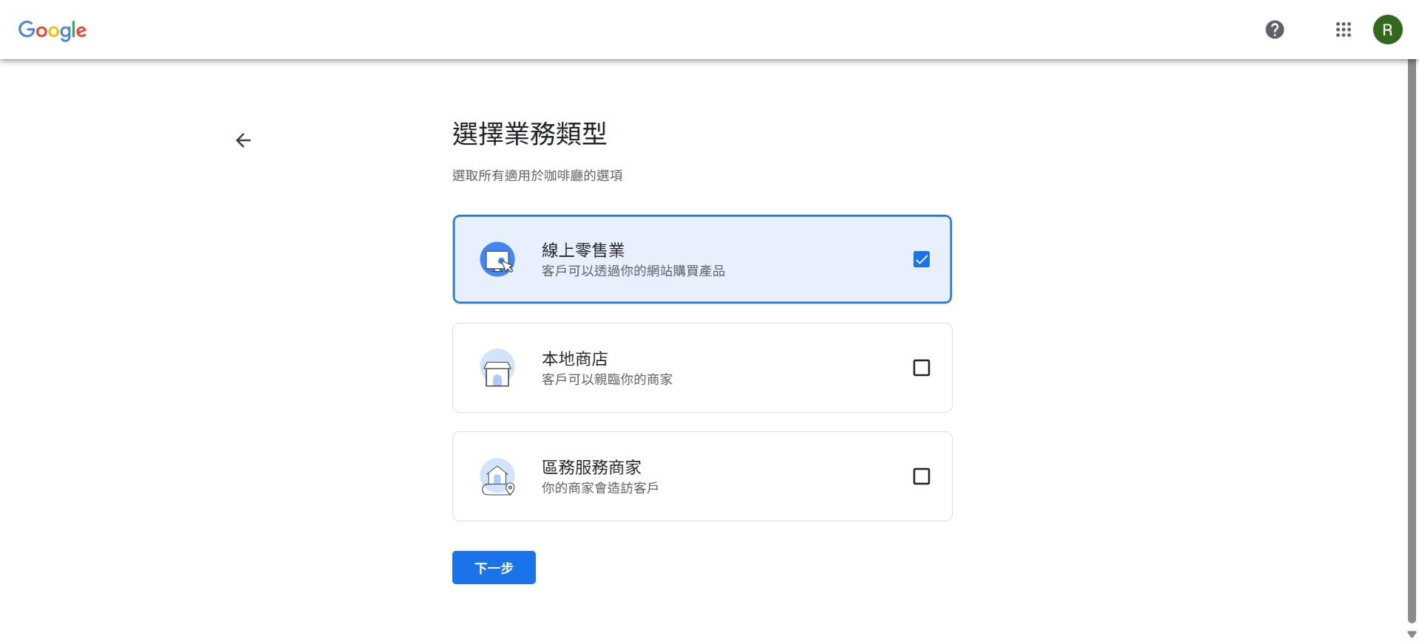The width and height of the screenshot is (1419, 641).
Task: Select the 本地商店 title text
Action: (x=574, y=359)
